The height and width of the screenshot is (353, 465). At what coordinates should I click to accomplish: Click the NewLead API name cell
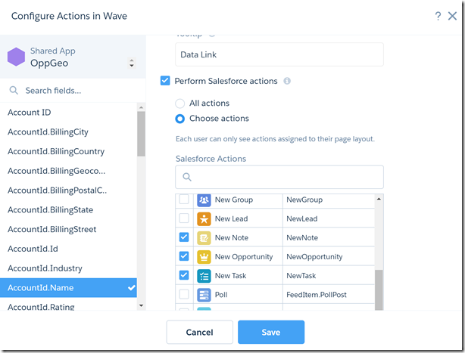point(329,218)
